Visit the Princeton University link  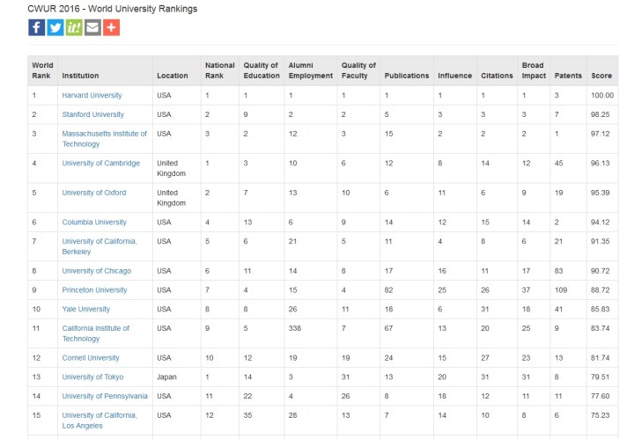click(94, 290)
